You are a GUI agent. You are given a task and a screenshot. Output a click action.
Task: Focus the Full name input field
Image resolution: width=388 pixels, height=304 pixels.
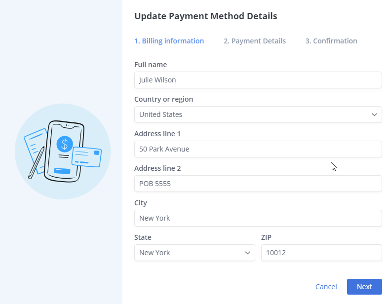pos(258,80)
